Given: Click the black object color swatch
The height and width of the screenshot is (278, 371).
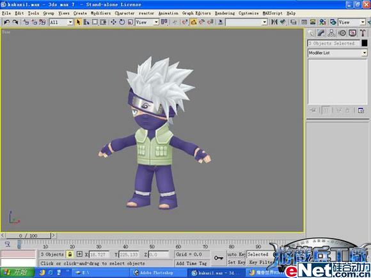Looking at the screenshot, I should 365,43.
